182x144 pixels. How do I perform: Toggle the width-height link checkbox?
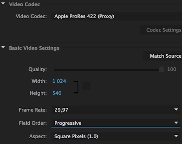[86, 86]
